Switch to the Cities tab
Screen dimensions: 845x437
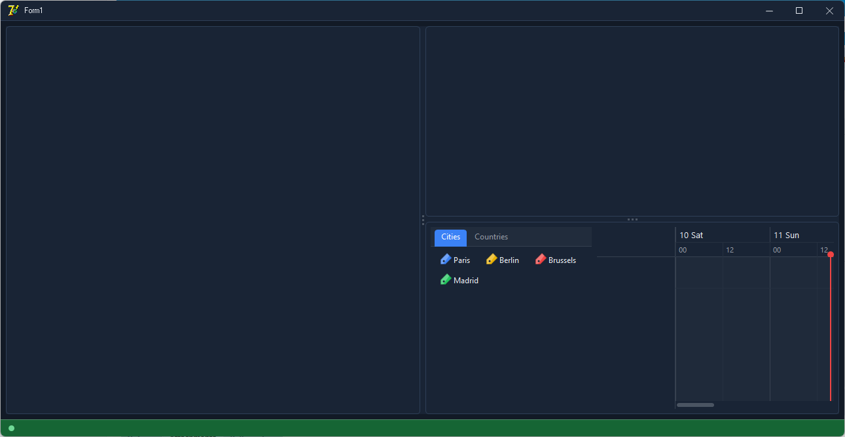(x=451, y=237)
